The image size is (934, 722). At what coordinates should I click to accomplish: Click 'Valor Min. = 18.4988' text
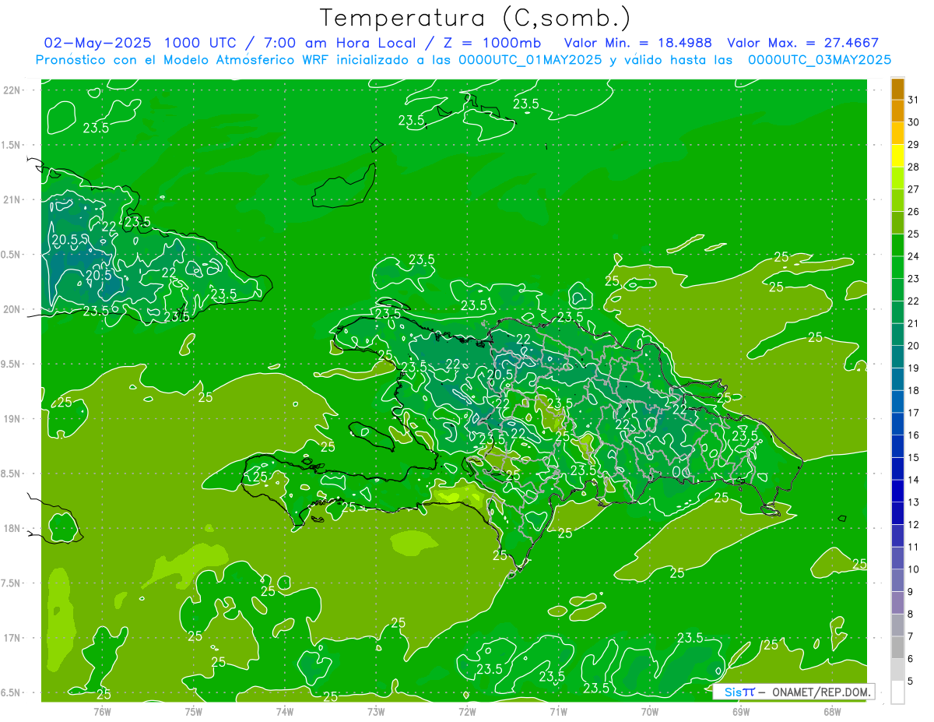point(638,42)
